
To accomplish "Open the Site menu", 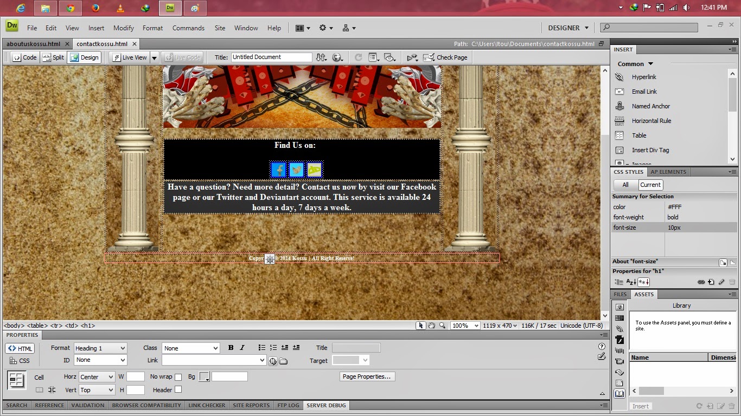I will [x=220, y=28].
